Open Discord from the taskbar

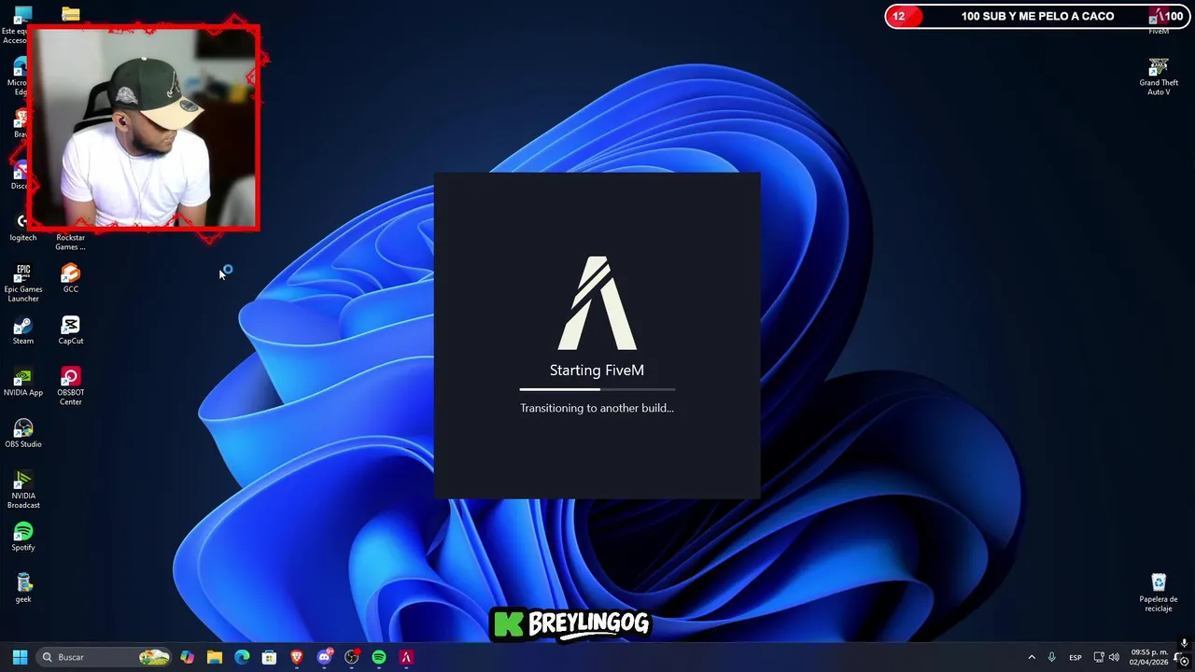(x=324, y=657)
